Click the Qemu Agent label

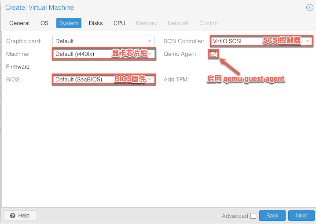[180, 54]
